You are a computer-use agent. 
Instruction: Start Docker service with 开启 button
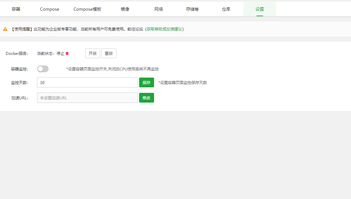tap(92, 53)
